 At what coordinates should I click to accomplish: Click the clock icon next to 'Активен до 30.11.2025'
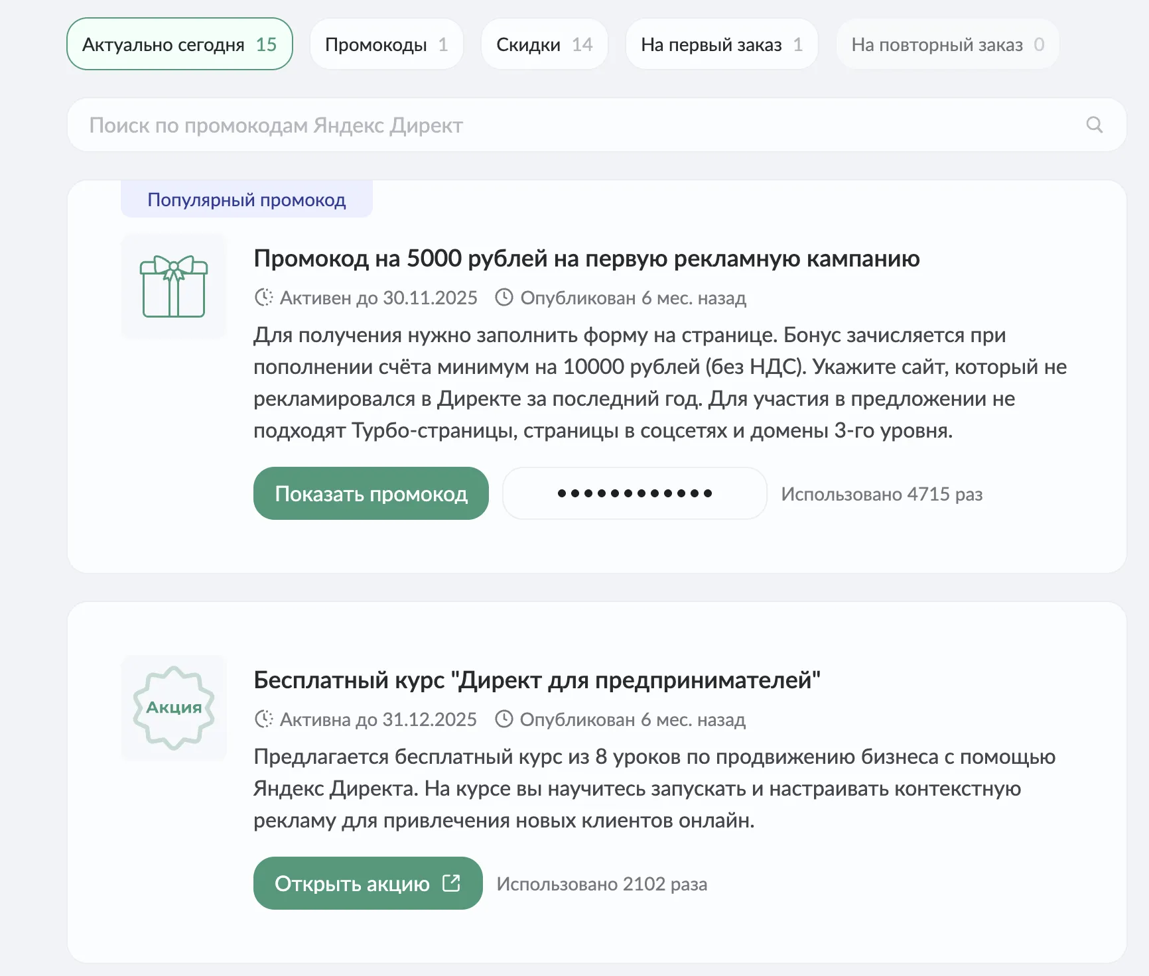point(263,298)
